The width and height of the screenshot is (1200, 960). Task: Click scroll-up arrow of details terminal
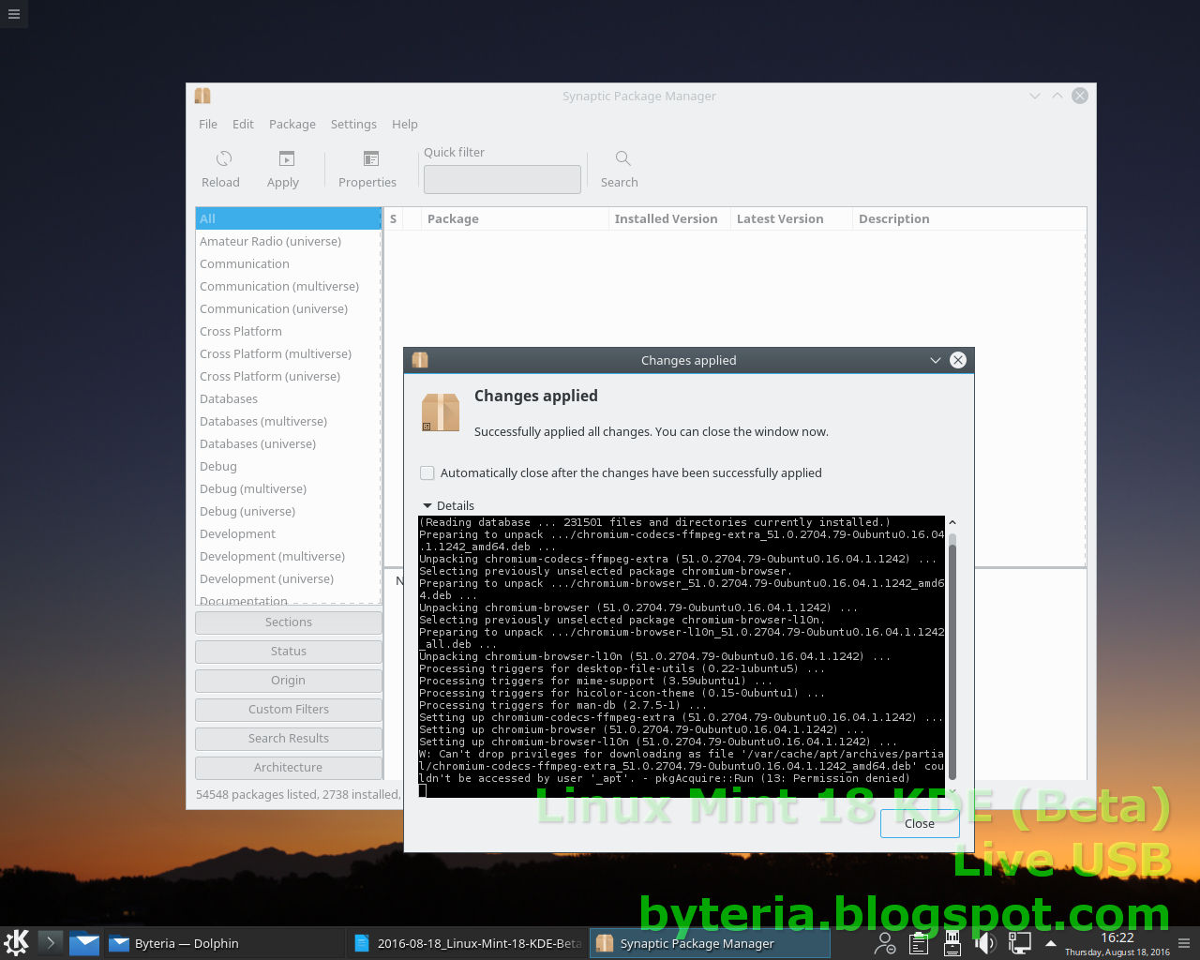[952, 523]
